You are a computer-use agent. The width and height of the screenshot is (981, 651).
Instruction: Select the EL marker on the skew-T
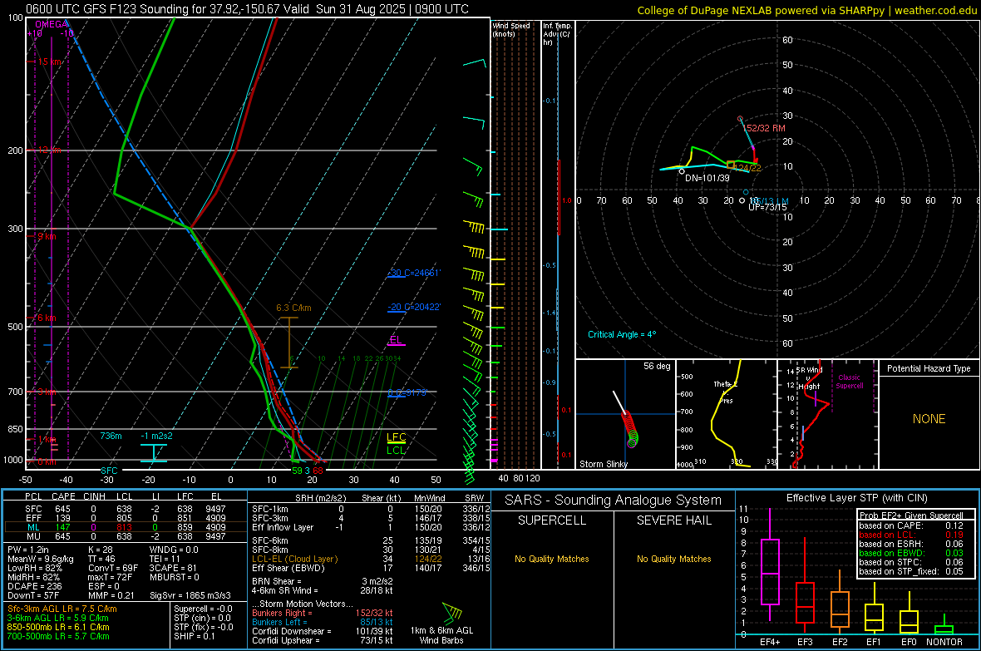click(x=396, y=340)
